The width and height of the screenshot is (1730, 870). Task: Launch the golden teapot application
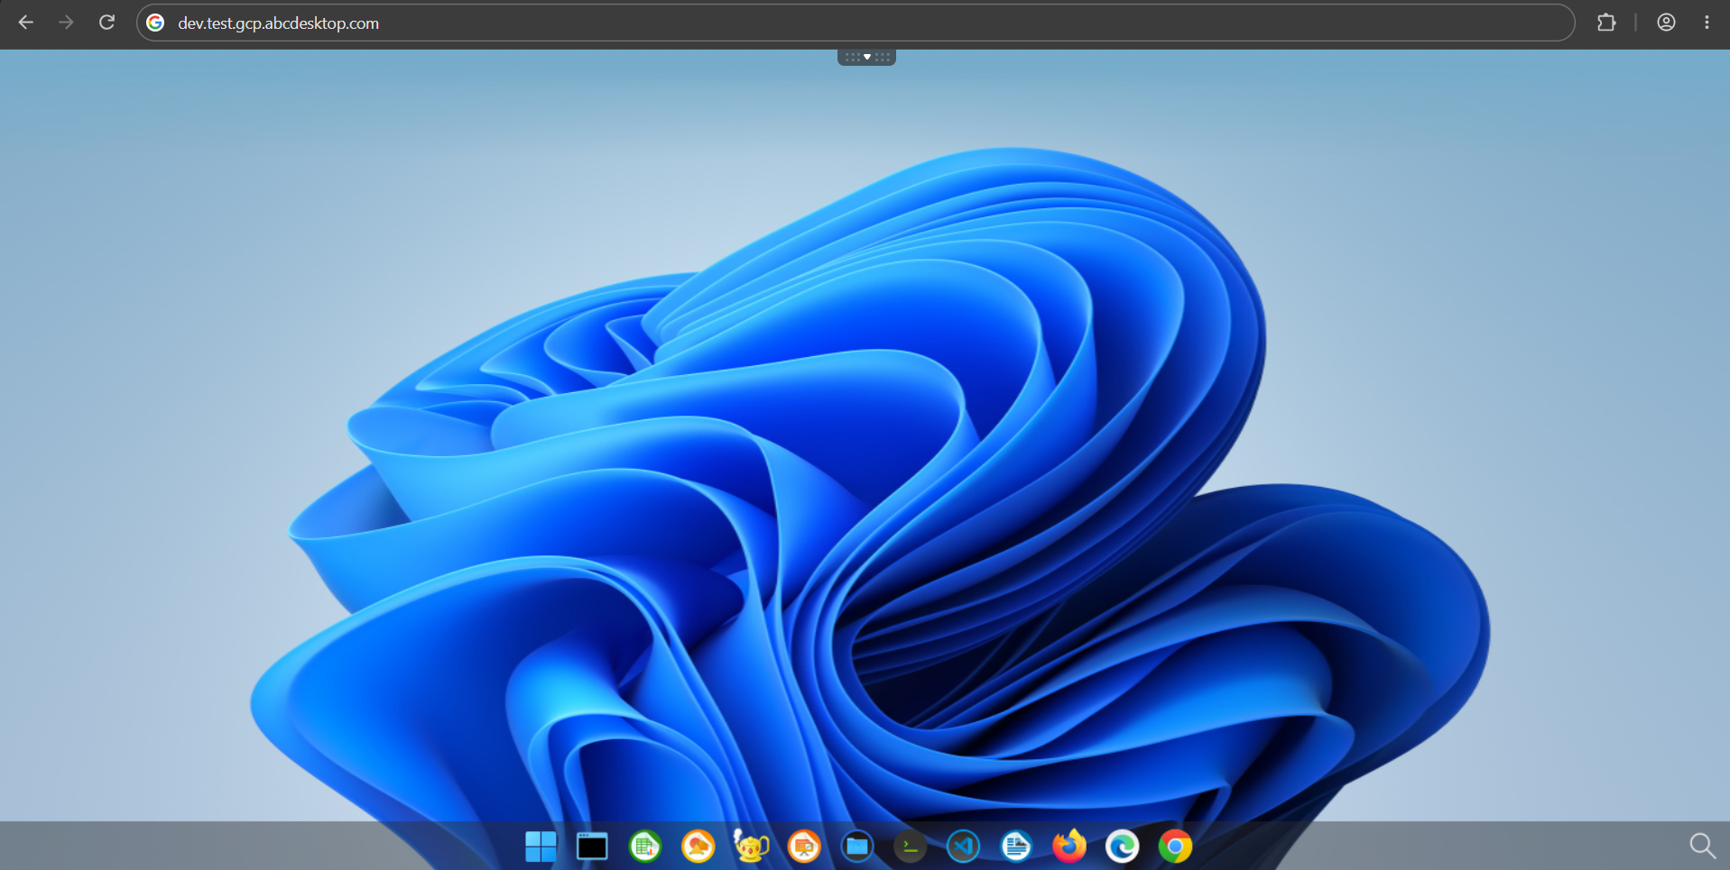point(751,846)
